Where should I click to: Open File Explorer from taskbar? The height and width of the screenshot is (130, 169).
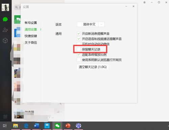click(x=16, y=126)
